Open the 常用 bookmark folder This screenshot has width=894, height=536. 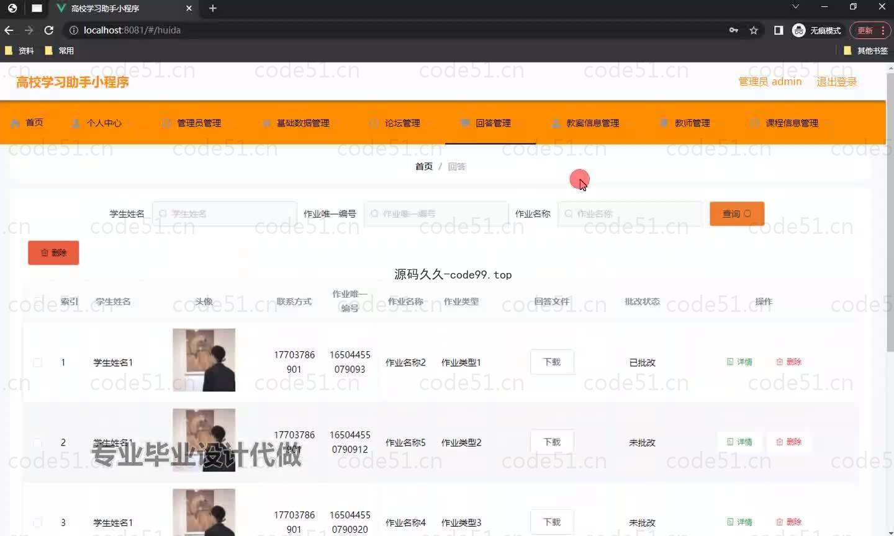point(59,50)
